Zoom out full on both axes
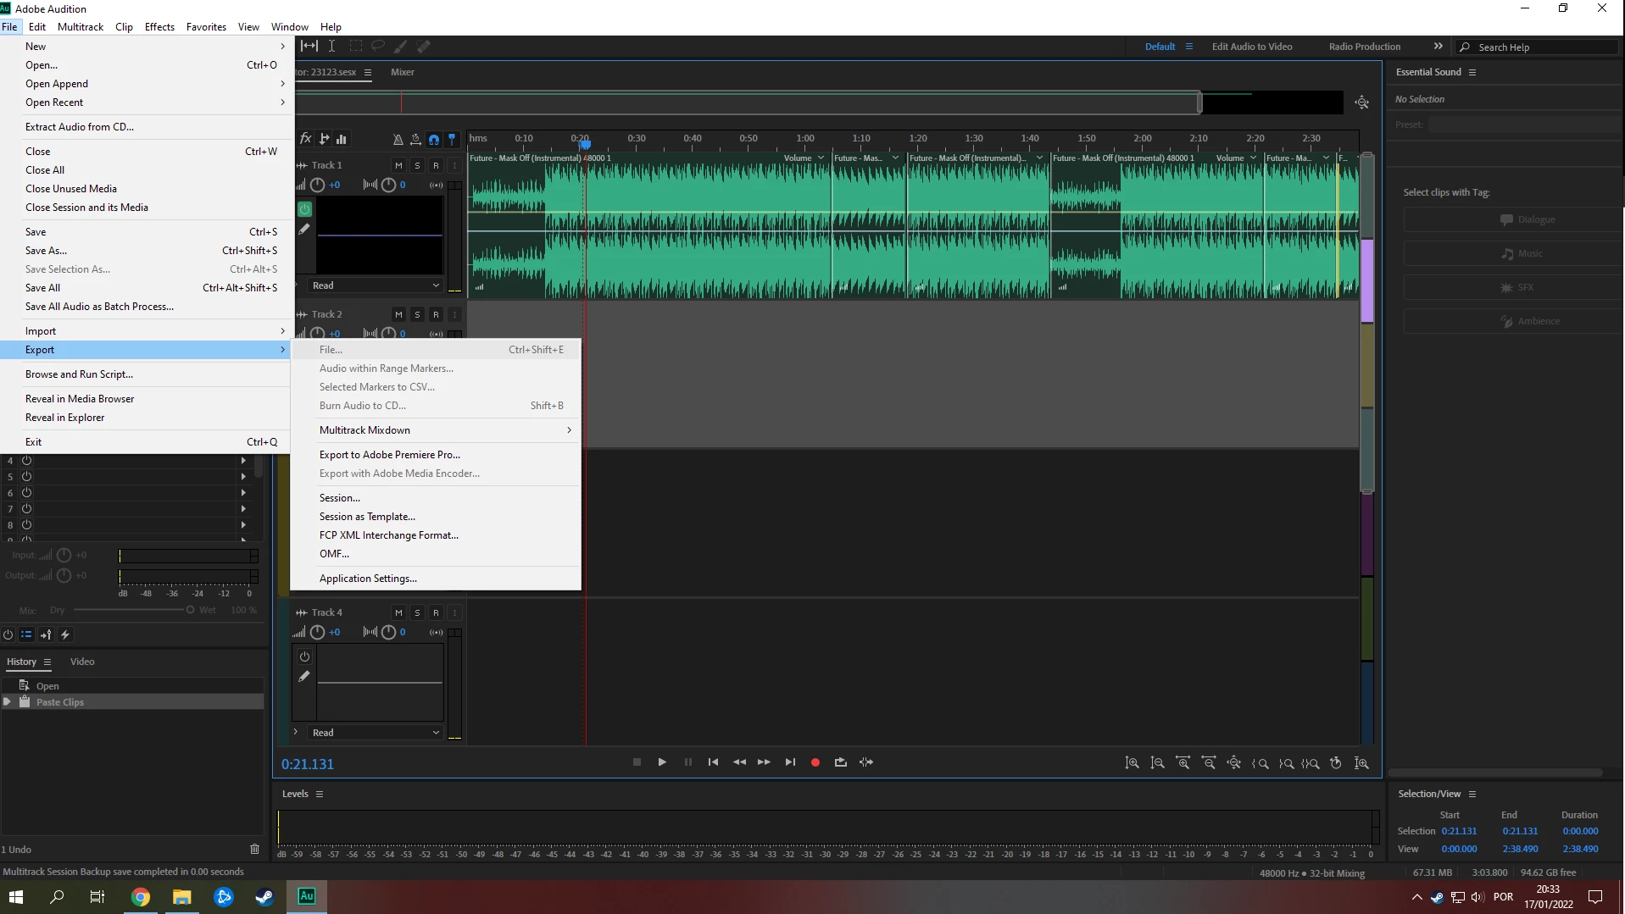This screenshot has height=914, width=1625. pyautogui.click(x=1234, y=763)
